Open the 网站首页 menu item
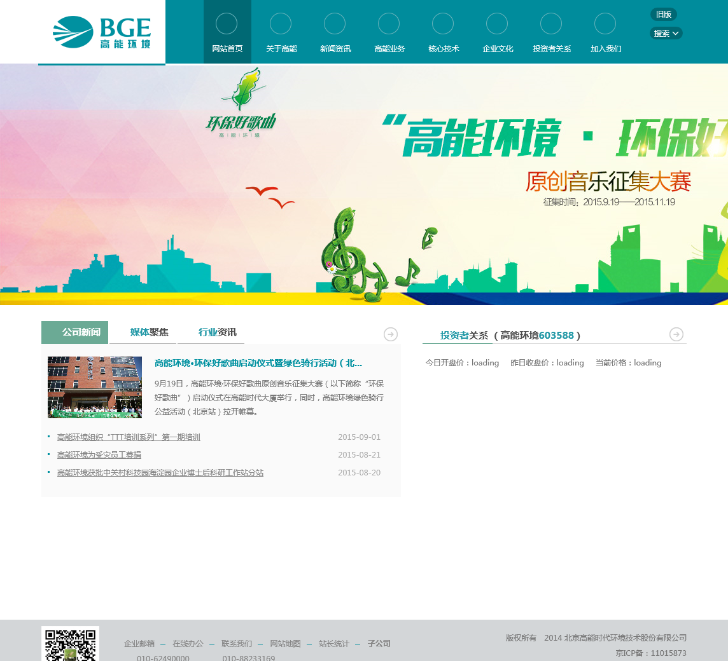728x661 pixels. [x=228, y=49]
